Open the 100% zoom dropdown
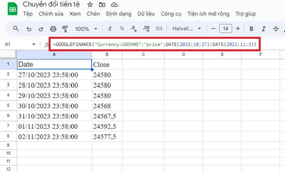 coord(86,29)
